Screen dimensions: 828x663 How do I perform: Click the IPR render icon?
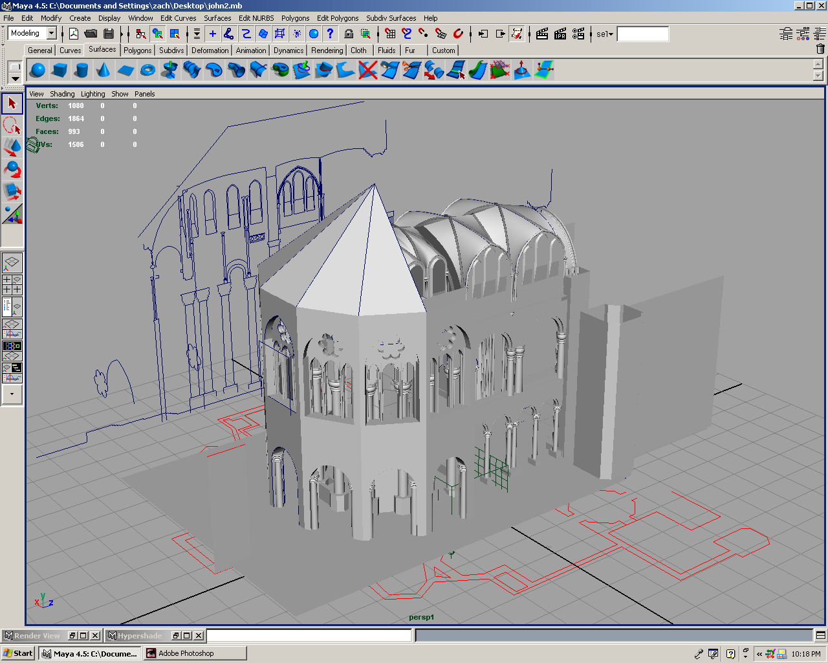560,34
